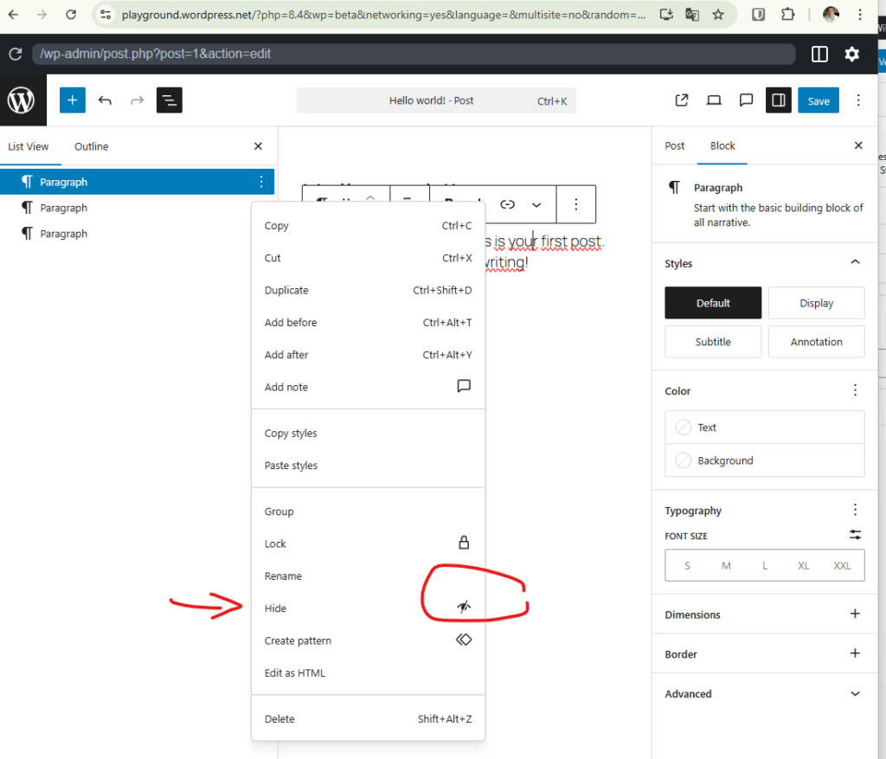Image resolution: width=886 pixels, height=759 pixels.
Task: Click the Save button
Action: pyautogui.click(x=818, y=100)
